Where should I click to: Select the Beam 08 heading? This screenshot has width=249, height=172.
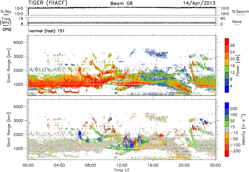121,3
